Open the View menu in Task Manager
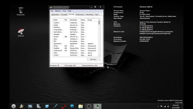193x109 pixels. (64, 11)
